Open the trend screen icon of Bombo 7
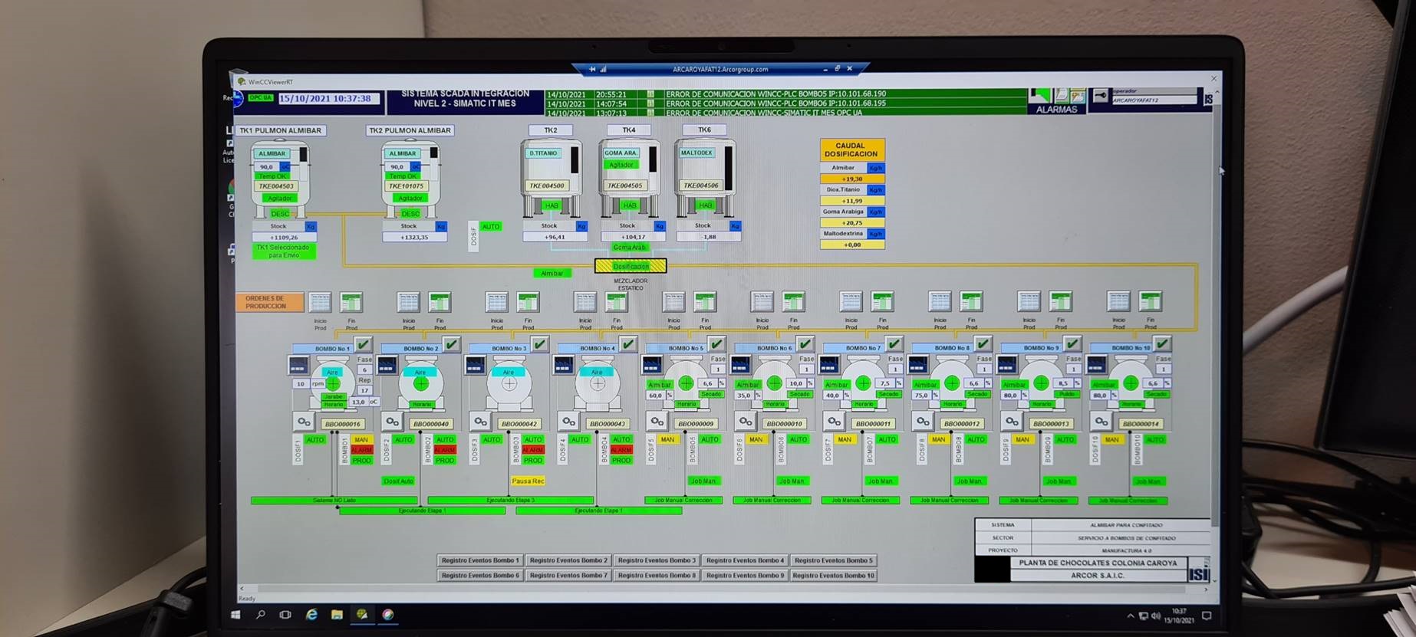This screenshot has width=1416, height=637. [829, 365]
